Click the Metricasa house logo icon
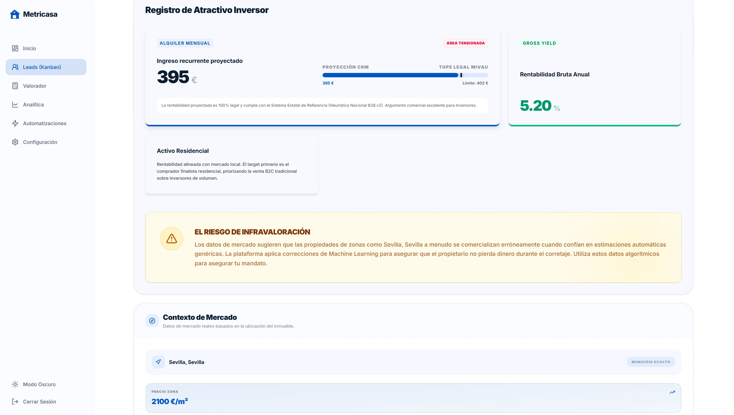The image size is (734, 415). [14, 14]
